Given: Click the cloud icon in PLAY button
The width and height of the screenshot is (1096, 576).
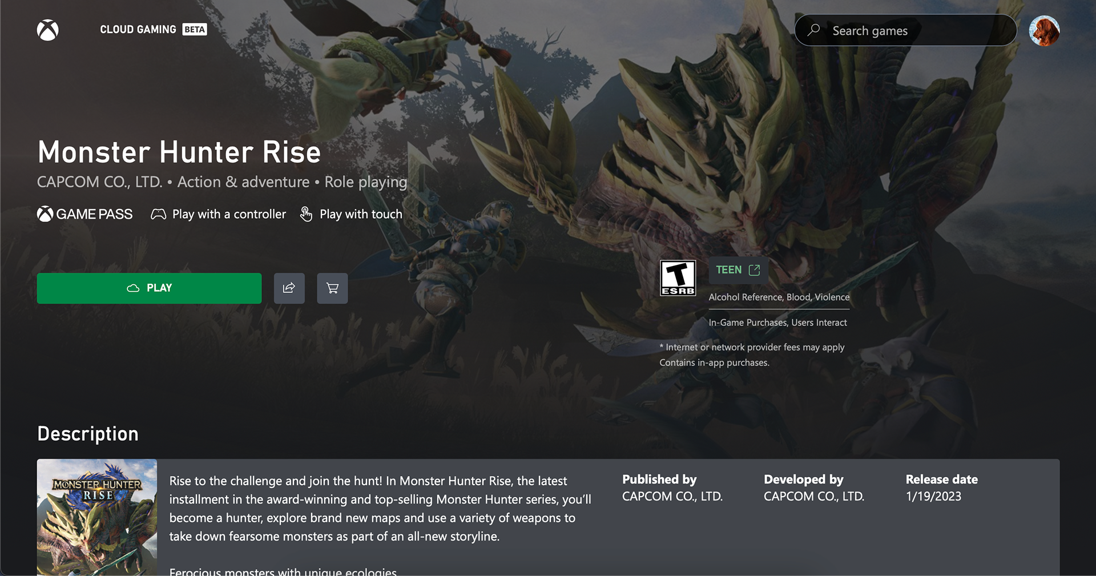Looking at the screenshot, I should (x=133, y=288).
